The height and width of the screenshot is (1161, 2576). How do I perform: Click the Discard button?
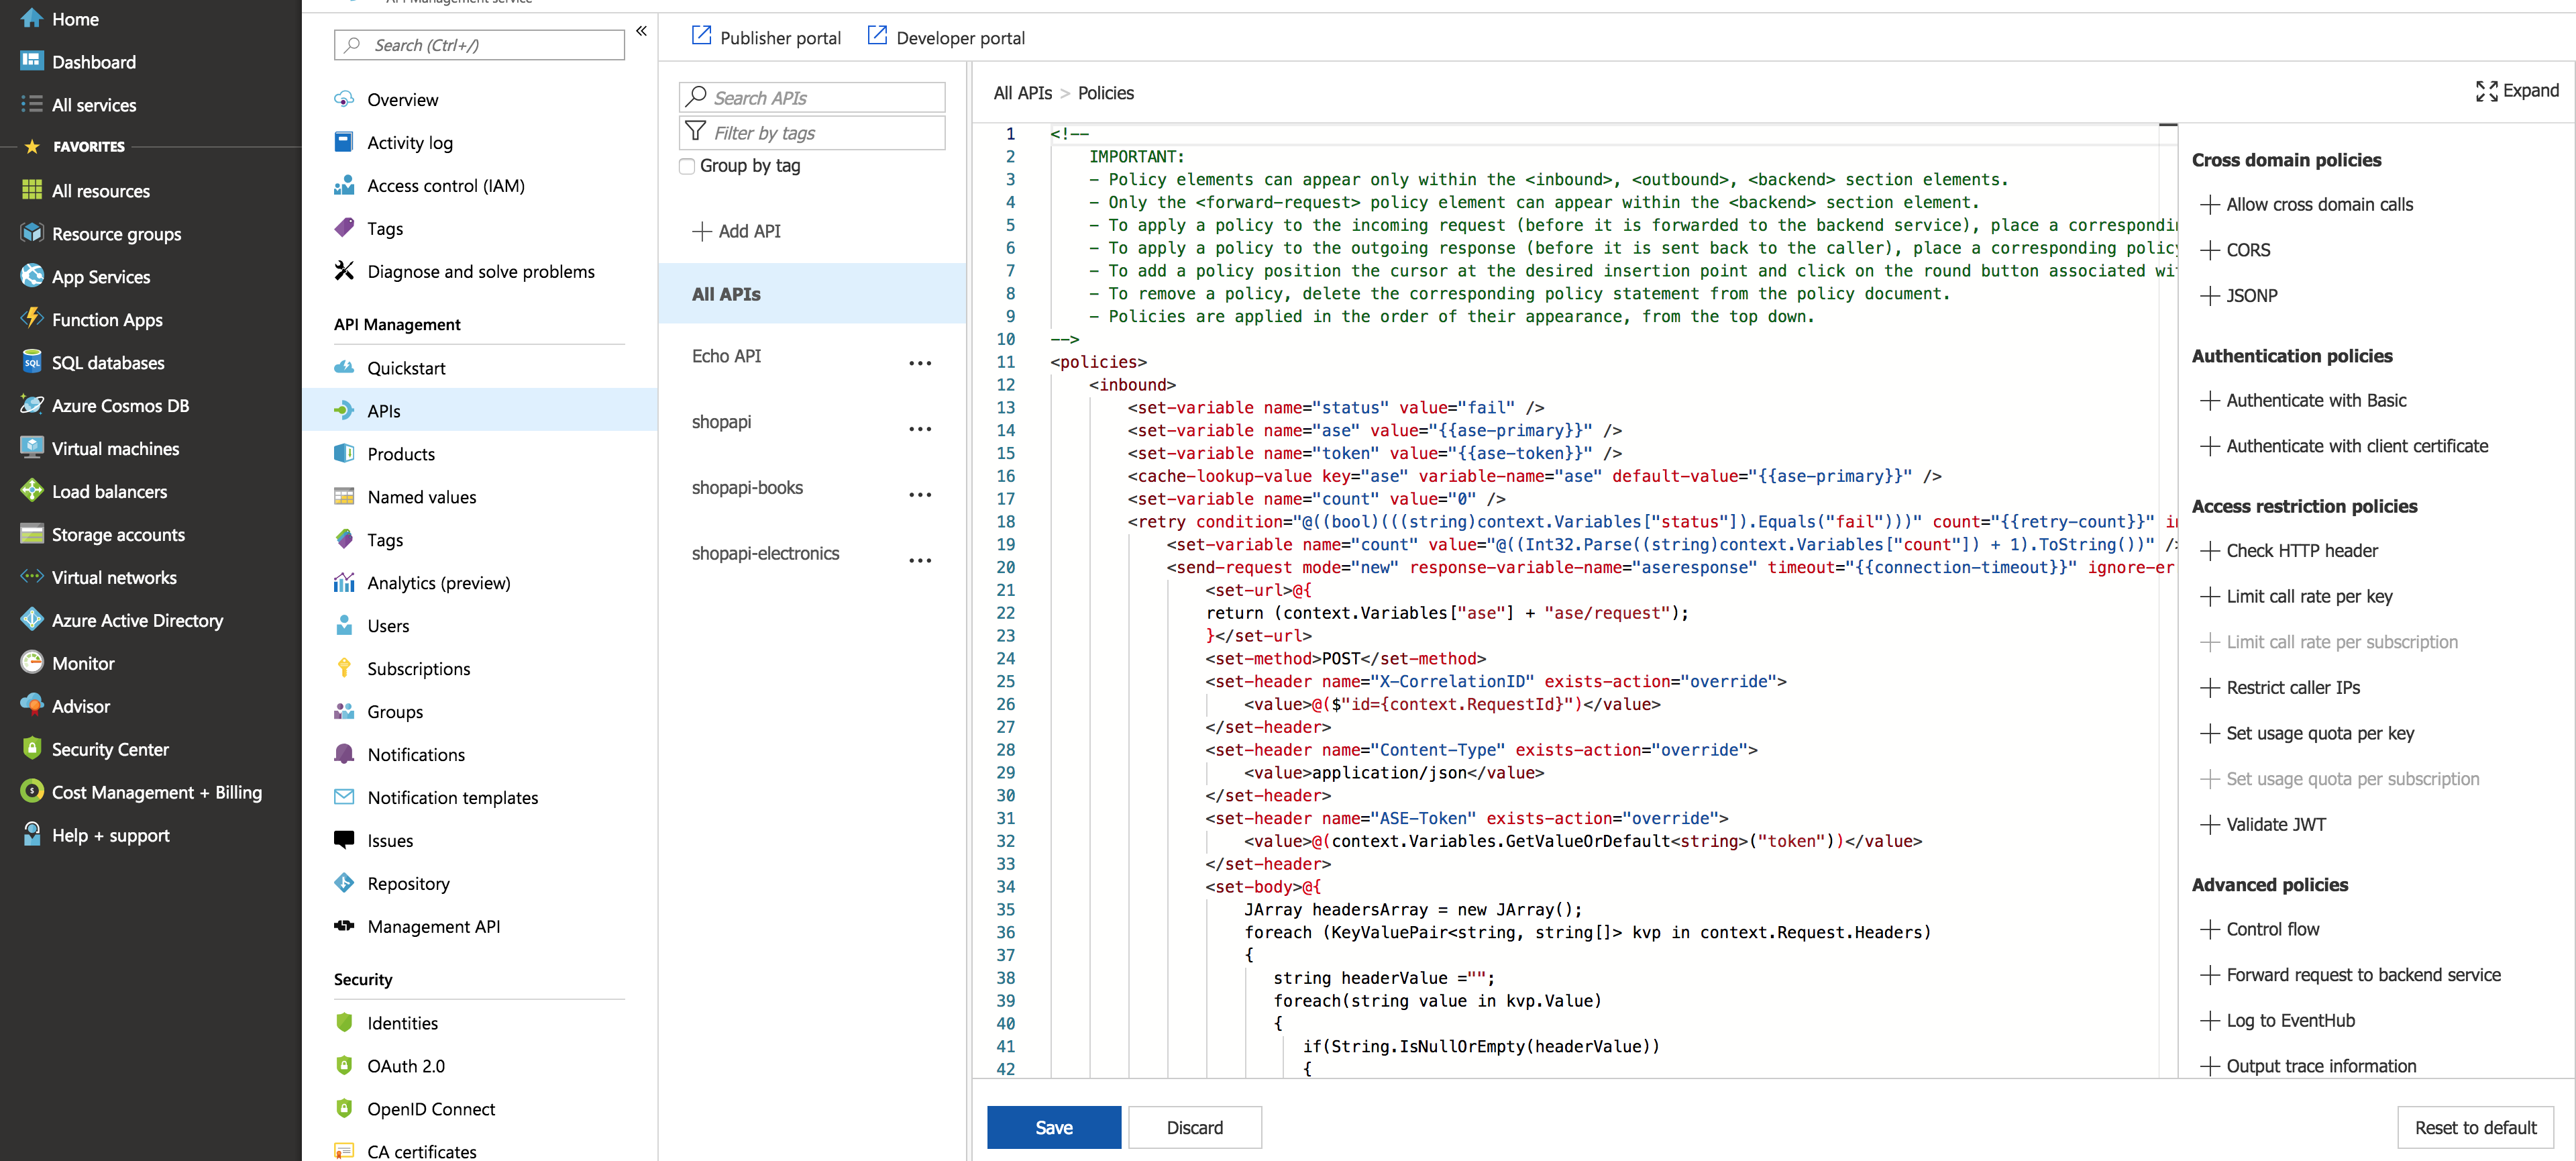[1194, 1127]
